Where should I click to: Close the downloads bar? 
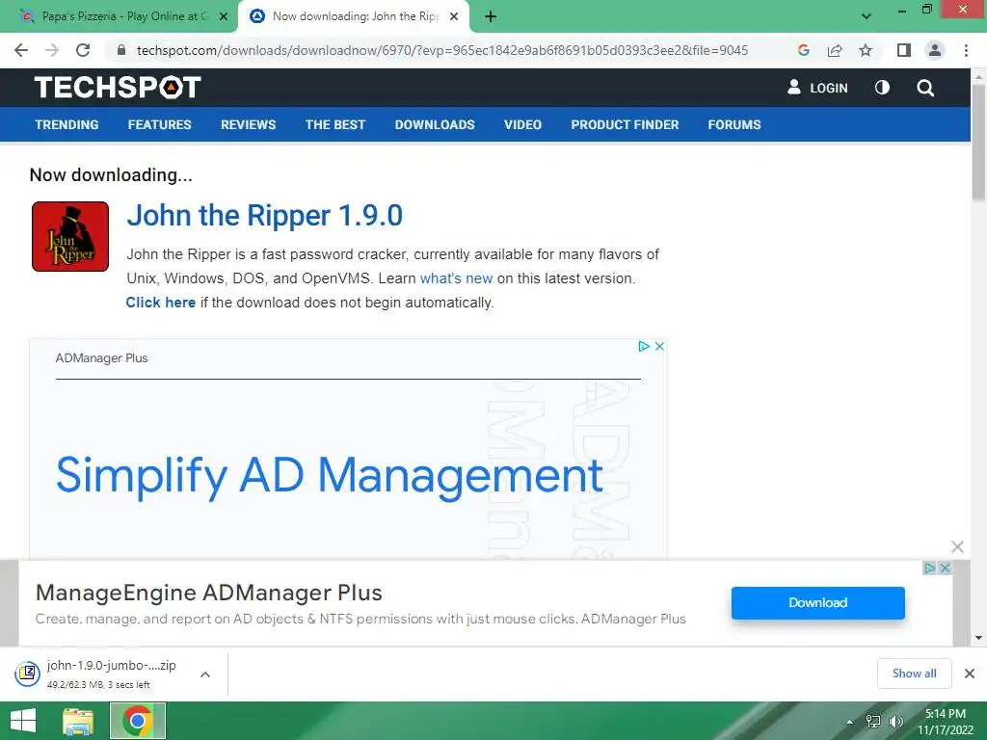point(970,674)
